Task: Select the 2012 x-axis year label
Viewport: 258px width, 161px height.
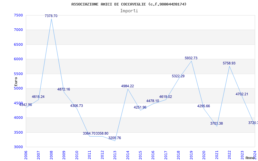Action: click(102, 155)
